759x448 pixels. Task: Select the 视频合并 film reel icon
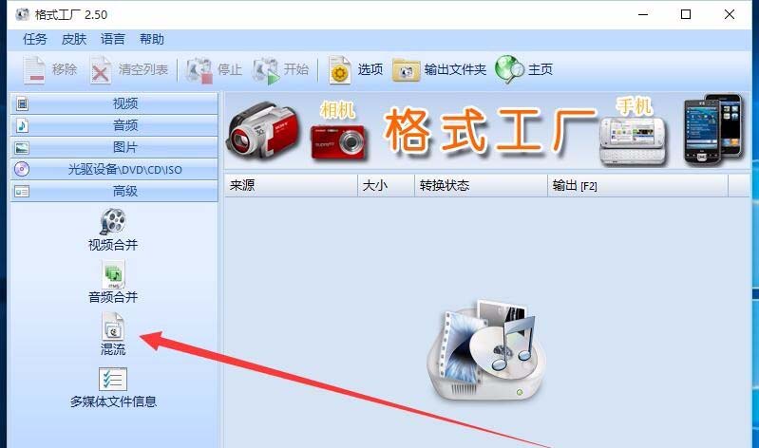click(x=113, y=221)
